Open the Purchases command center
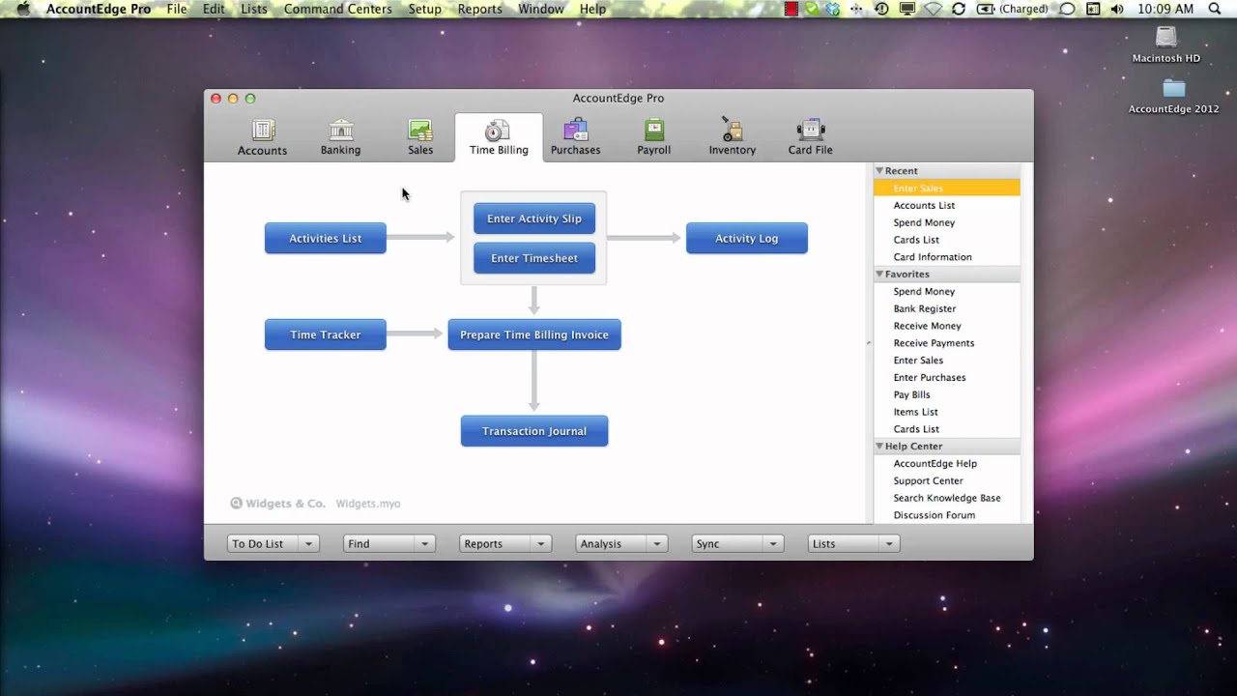Viewport: 1237px width, 696px height. (x=576, y=137)
